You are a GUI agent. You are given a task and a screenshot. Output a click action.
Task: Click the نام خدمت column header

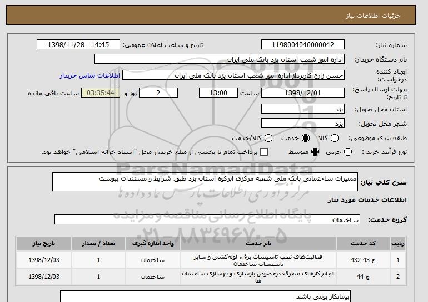(x=258, y=243)
